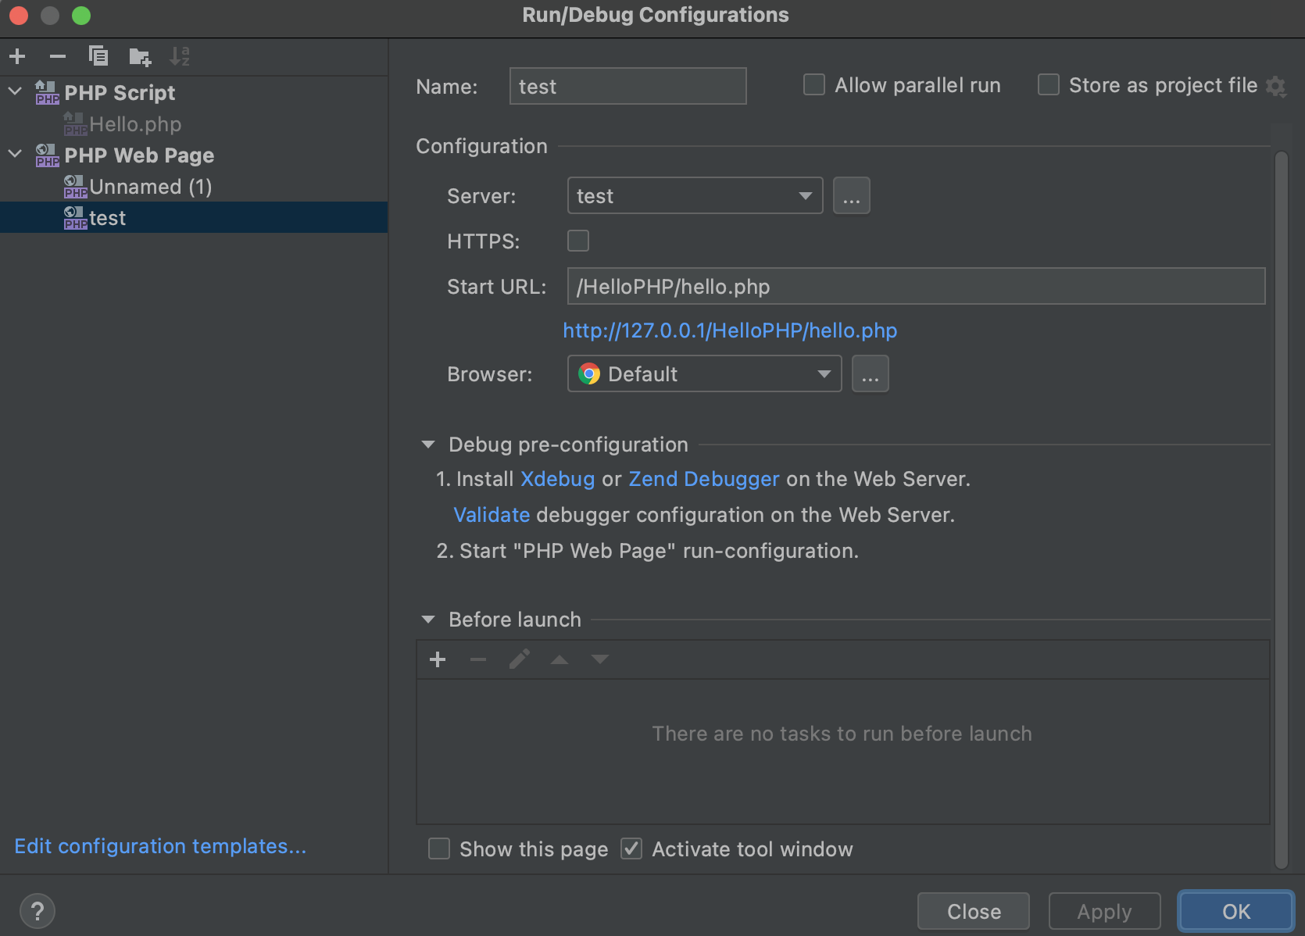This screenshot has height=936, width=1305.
Task: Enable Store as project file
Action: [1049, 84]
